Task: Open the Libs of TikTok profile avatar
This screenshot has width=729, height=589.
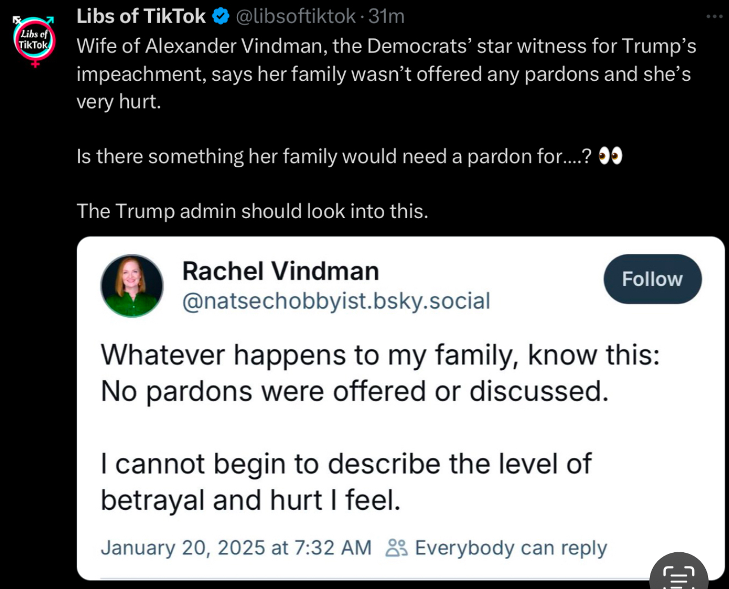Action: [x=34, y=40]
